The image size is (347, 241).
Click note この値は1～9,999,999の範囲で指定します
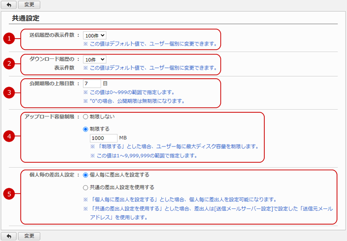tap(144, 155)
